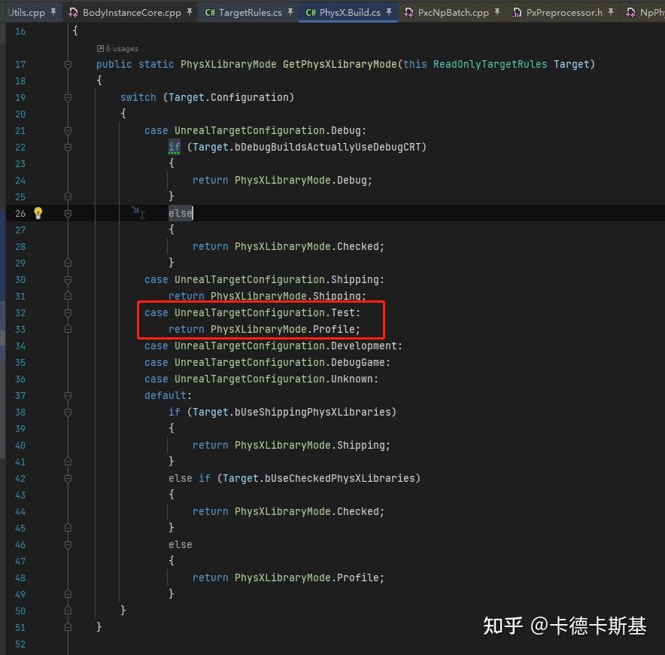Click the file icon of PxcNpBatch.cpp tab
Viewport: 665px width, 655px height.
pos(408,12)
